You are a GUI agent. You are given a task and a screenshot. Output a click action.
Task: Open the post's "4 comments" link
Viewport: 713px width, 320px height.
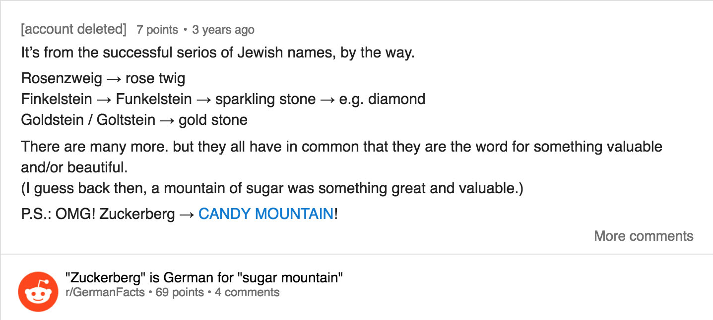247,292
